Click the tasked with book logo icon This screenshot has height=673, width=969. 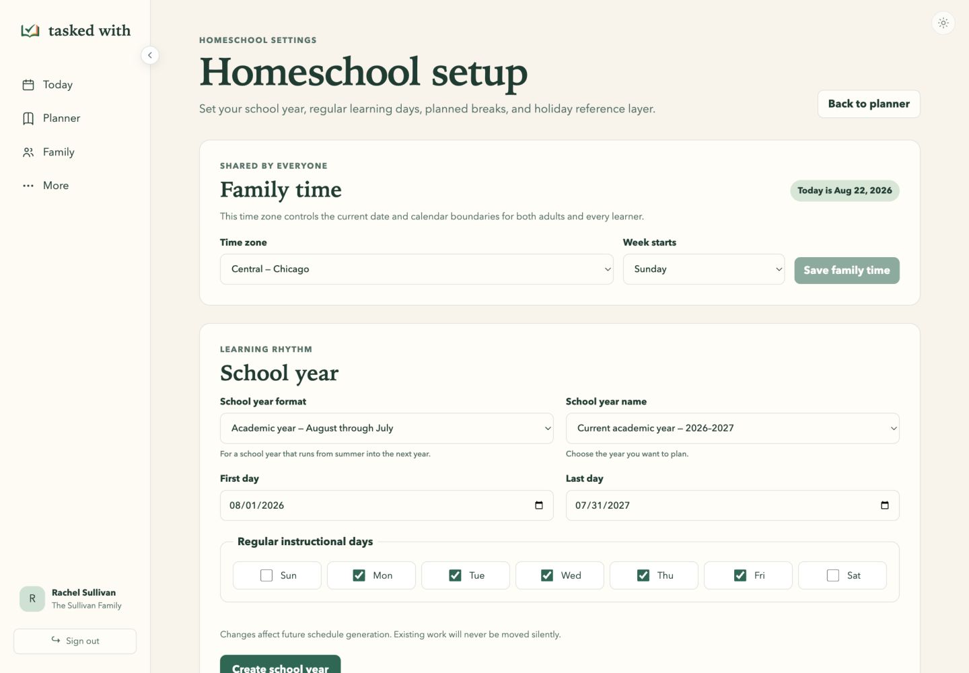pyautogui.click(x=30, y=30)
